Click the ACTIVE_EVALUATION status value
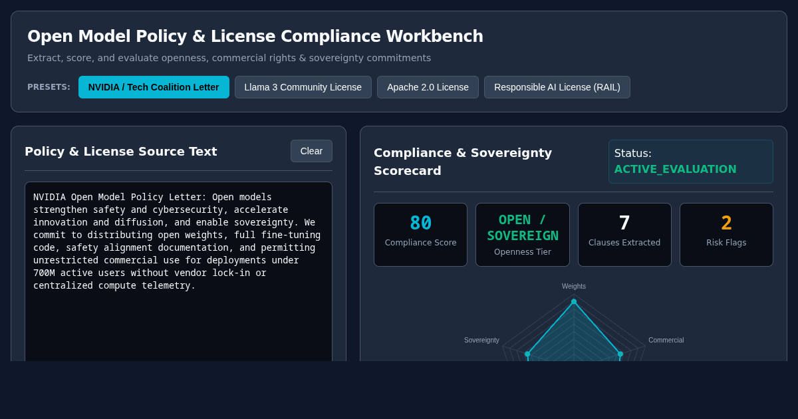Viewport: 798px width, 419px height. coord(675,169)
